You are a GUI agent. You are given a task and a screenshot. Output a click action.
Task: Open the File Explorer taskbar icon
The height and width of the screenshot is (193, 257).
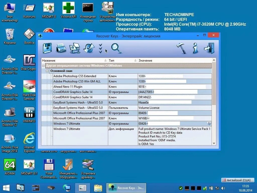[x=98, y=188]
